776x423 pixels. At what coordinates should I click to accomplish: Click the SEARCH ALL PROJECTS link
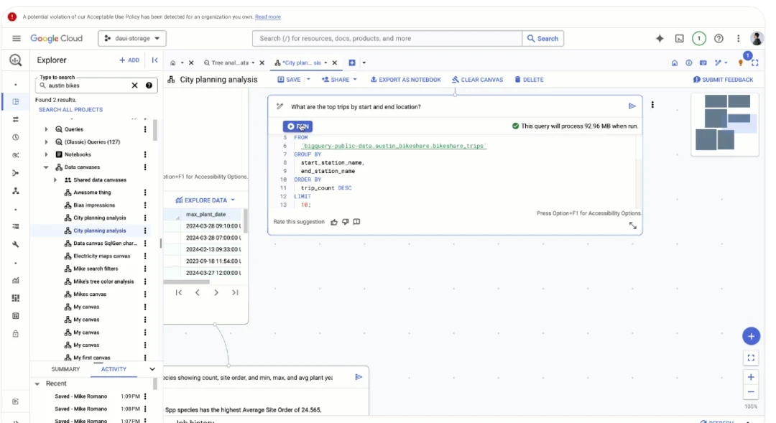click(70, 110)
